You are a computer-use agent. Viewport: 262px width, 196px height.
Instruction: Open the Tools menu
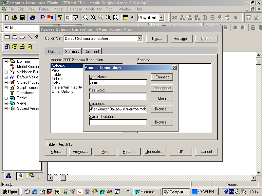coord(110,9)
